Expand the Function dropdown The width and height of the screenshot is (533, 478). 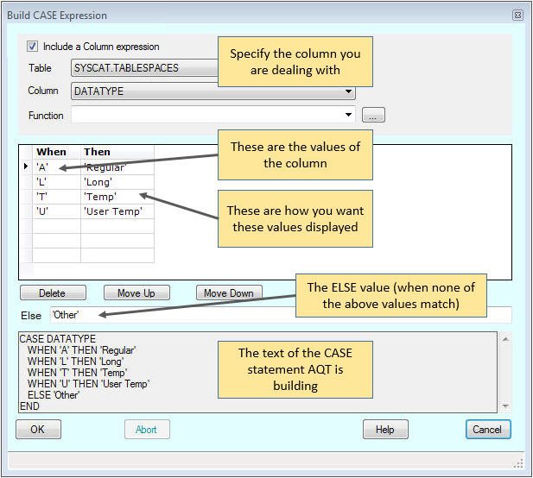click(x=348, y=115)
